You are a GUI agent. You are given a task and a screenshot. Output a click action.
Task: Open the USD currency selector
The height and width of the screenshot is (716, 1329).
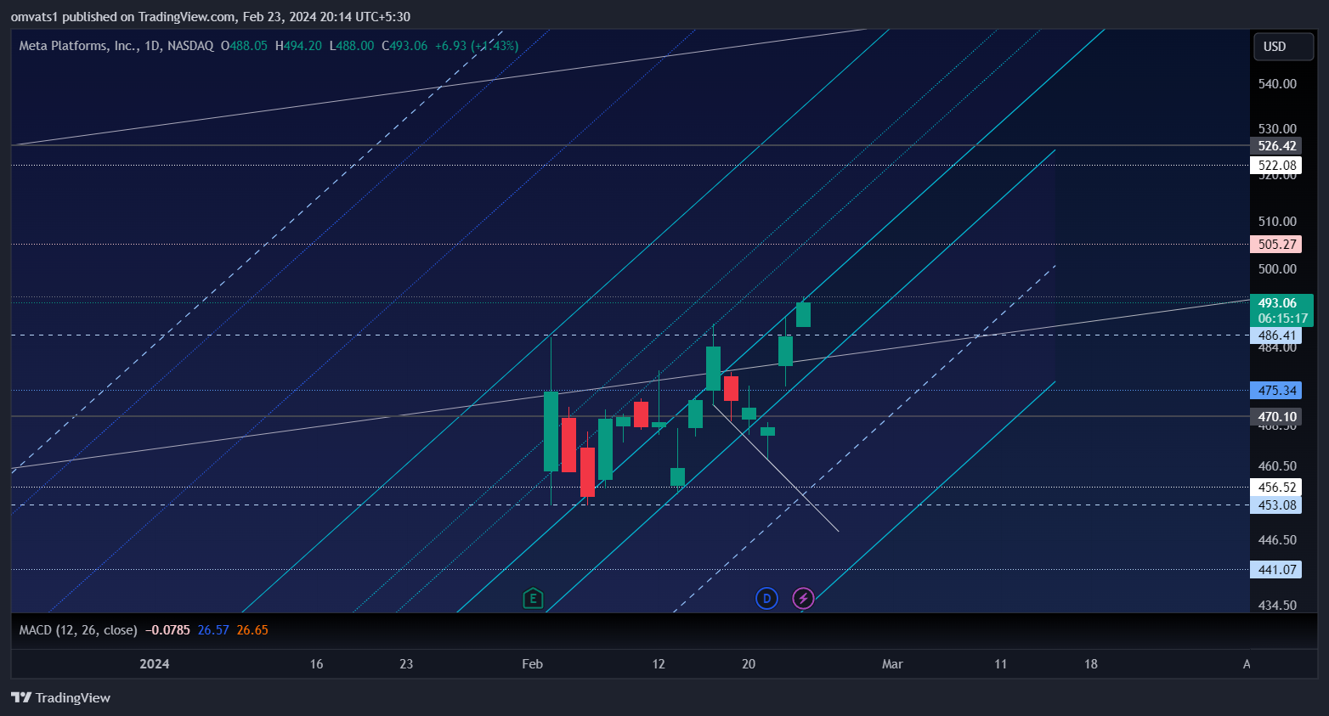point(1283,47)
